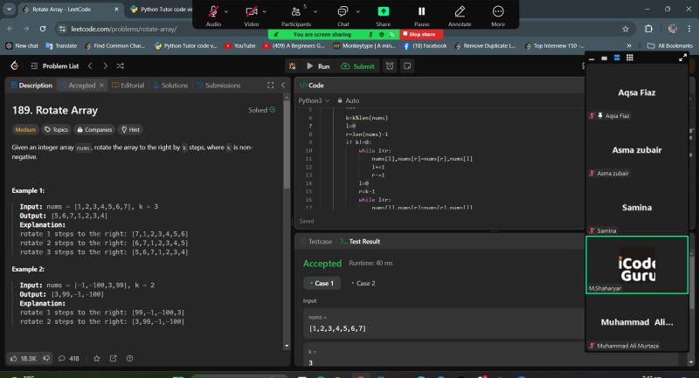The image size is (699, 378).
Task: Show the Hint
Action: tap(130, 129)
